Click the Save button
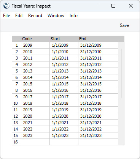 pyautogui.click(x=124, y=25)
